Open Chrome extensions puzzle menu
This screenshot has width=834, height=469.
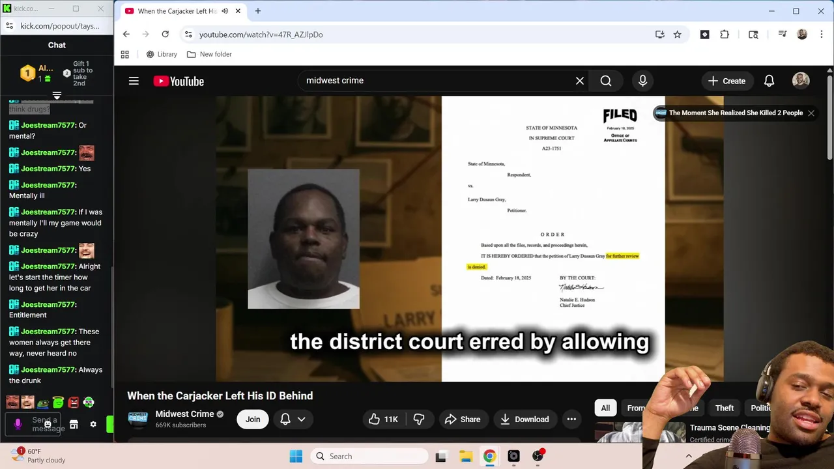pyautogui.click(x=725, y=35)
